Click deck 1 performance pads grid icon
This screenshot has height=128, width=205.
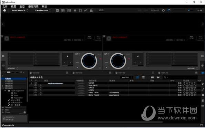pyautogui.click(x=3, y=56)
